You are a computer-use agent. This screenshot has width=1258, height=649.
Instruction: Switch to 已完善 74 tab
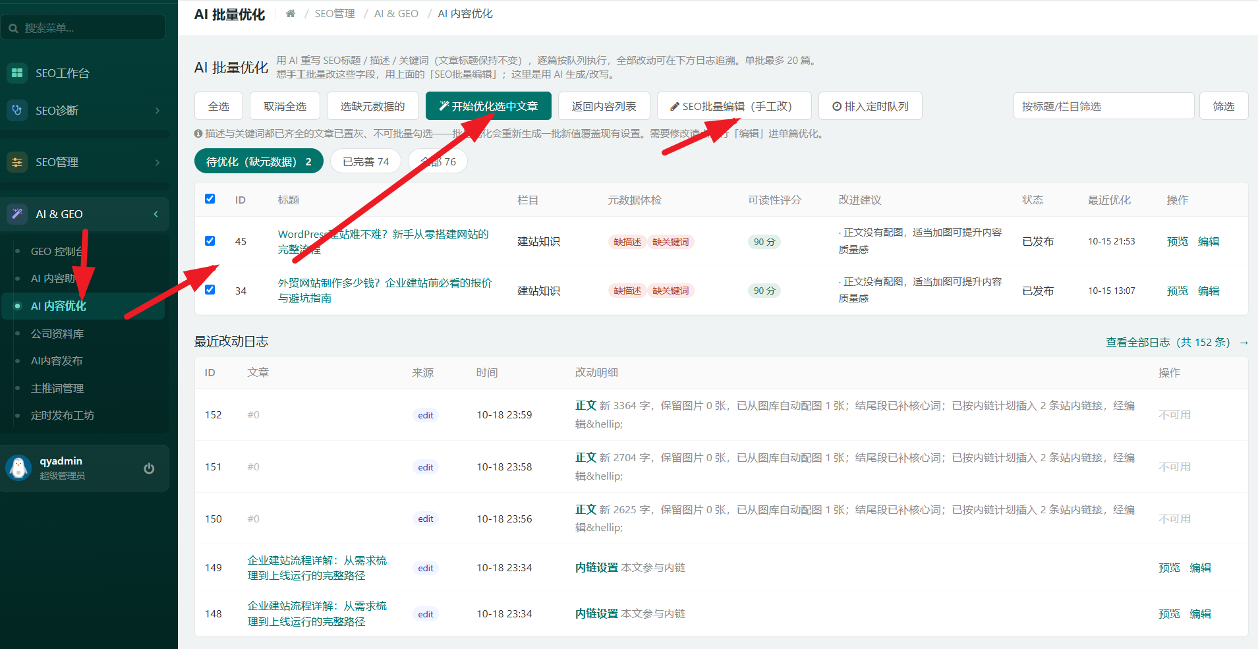366,161
